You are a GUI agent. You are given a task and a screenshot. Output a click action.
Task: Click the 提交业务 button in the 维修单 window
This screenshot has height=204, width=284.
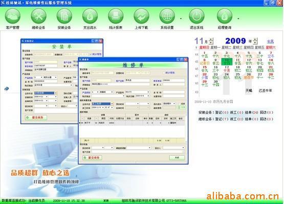92,157
